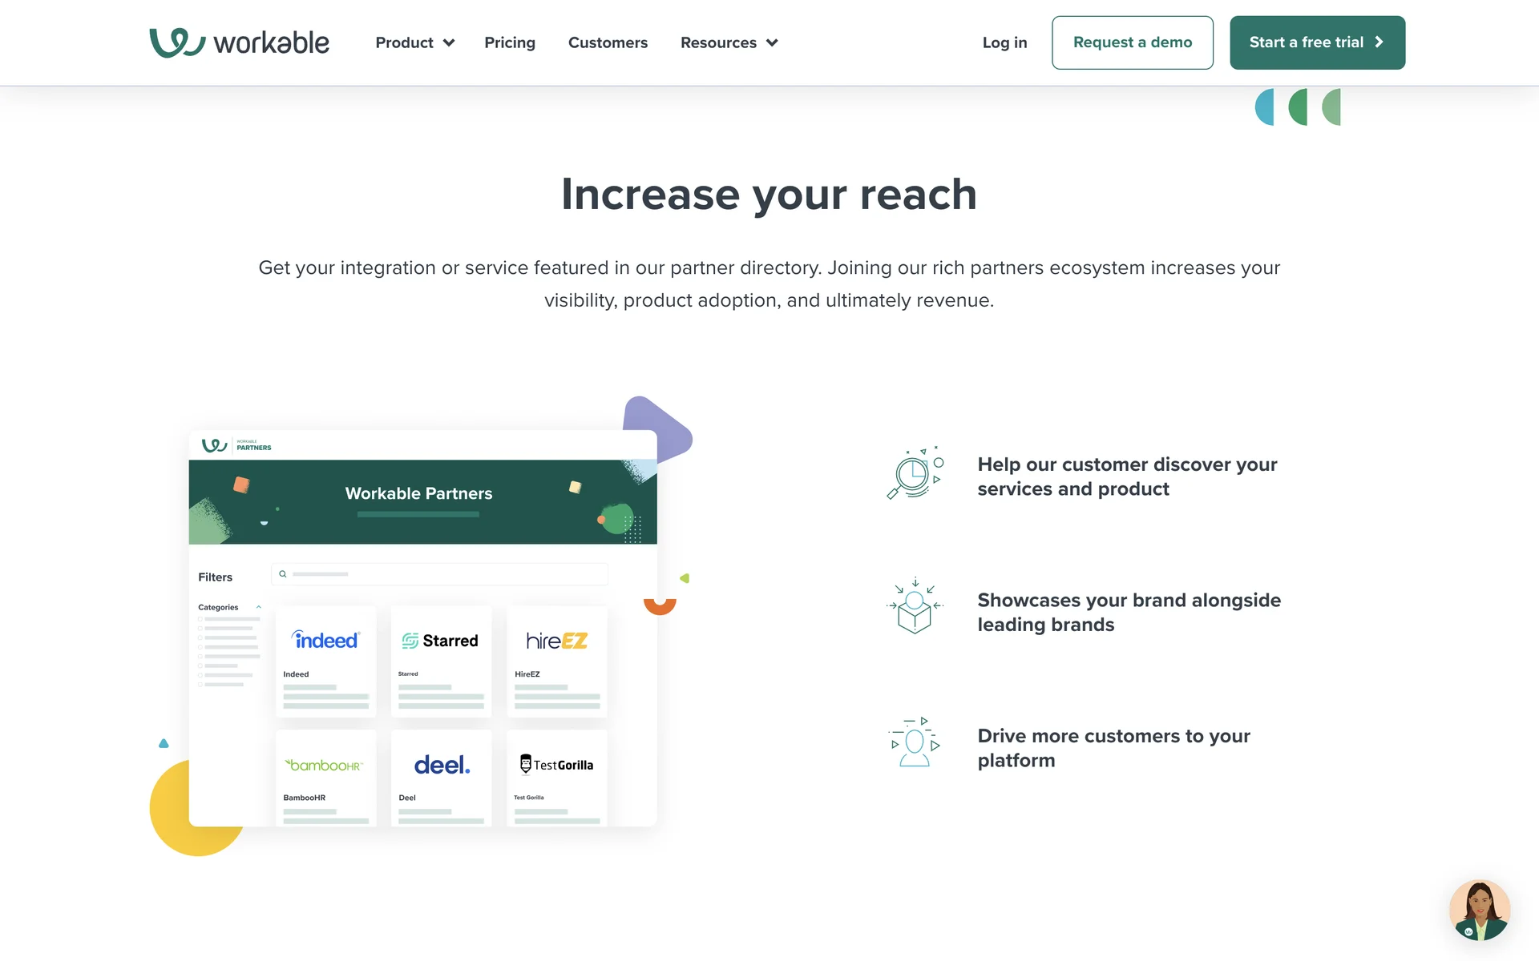Expand the Product dropdown menu
Viewport: 1539px width, 961px height.
(414, 42)
